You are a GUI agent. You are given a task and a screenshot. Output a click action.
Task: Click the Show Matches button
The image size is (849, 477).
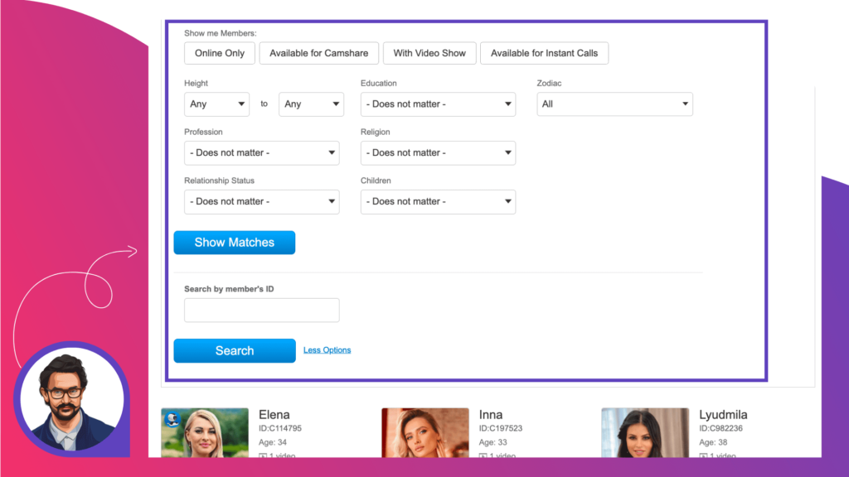235,243
